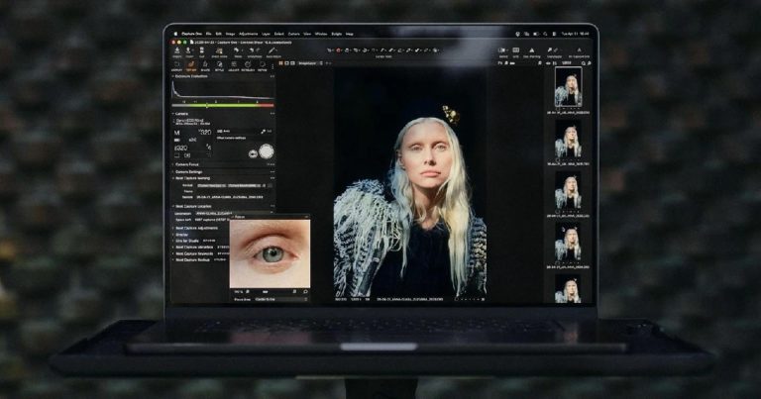Collapse the Exposure Evaluation panel
This screenshot has height=399, width=761.
[x=173, y=76]
